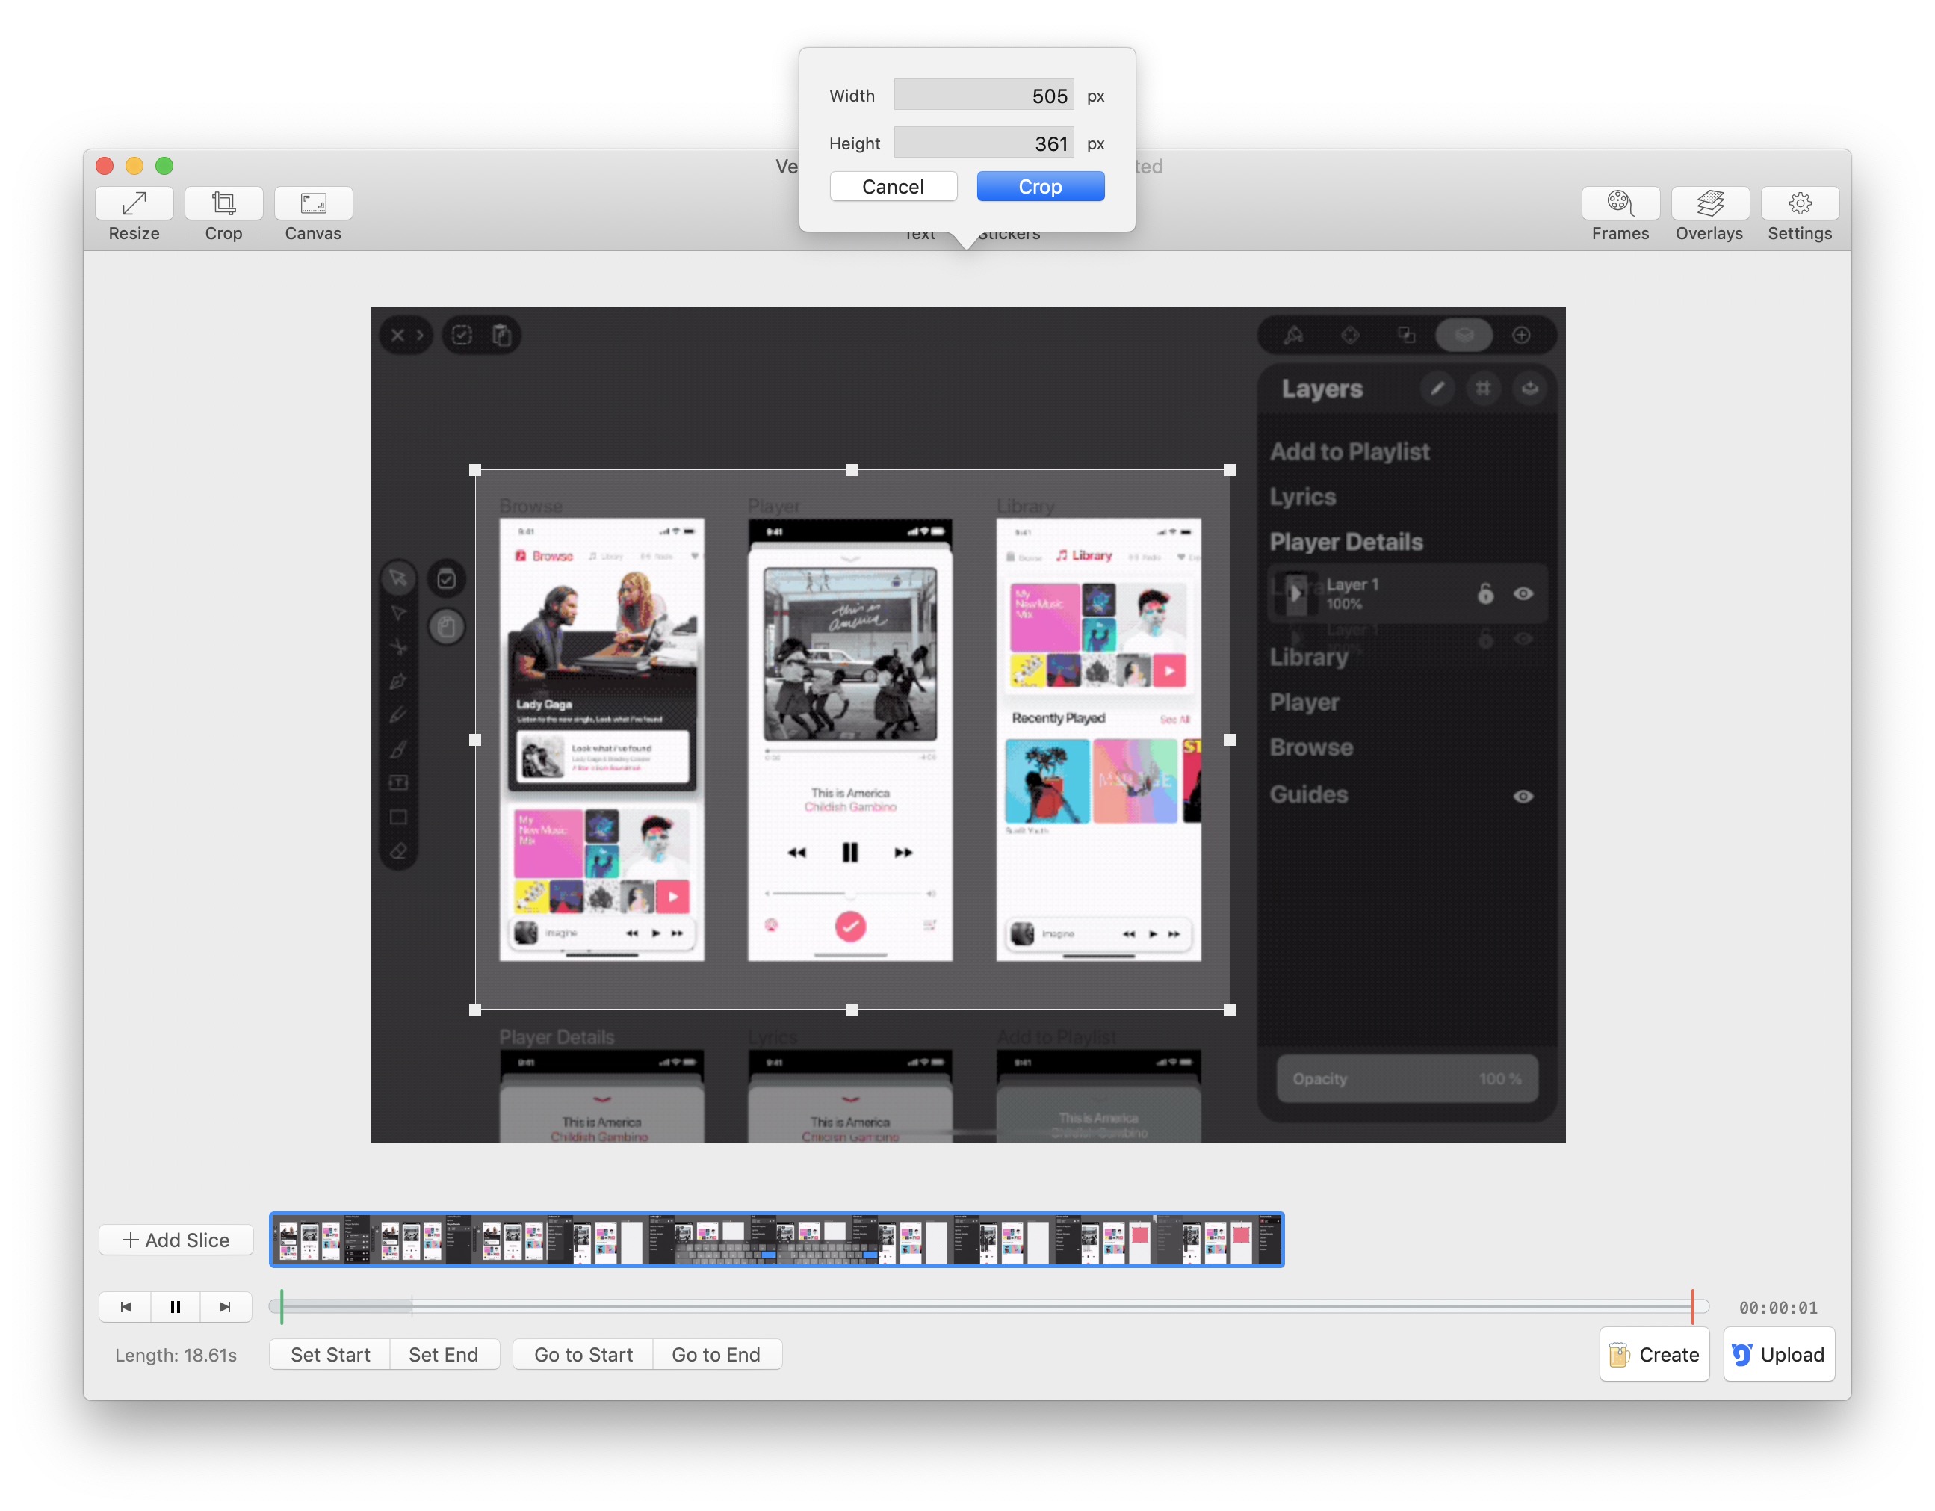Grab the top-right crop handle
This screenshot has width=1935, height=1511.
pos(1230,471)
